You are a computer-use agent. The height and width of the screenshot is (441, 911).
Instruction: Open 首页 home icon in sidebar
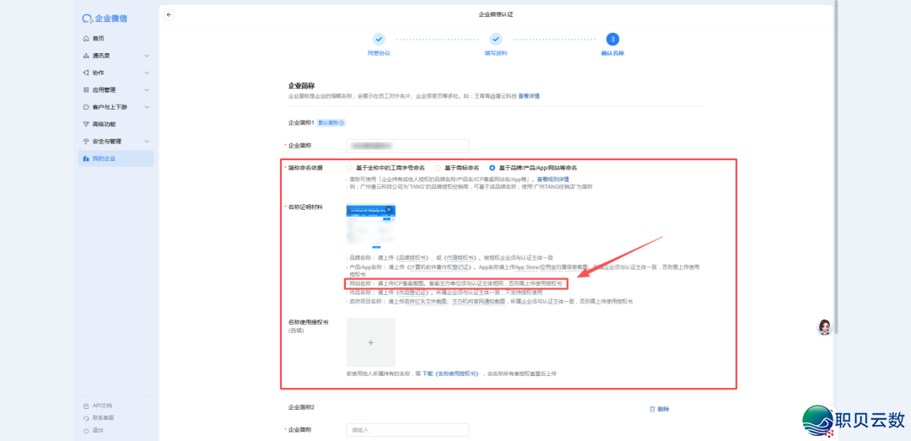click(86, 38)
